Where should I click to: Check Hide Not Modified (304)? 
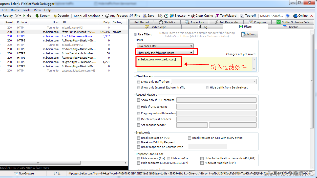point(202,163)
